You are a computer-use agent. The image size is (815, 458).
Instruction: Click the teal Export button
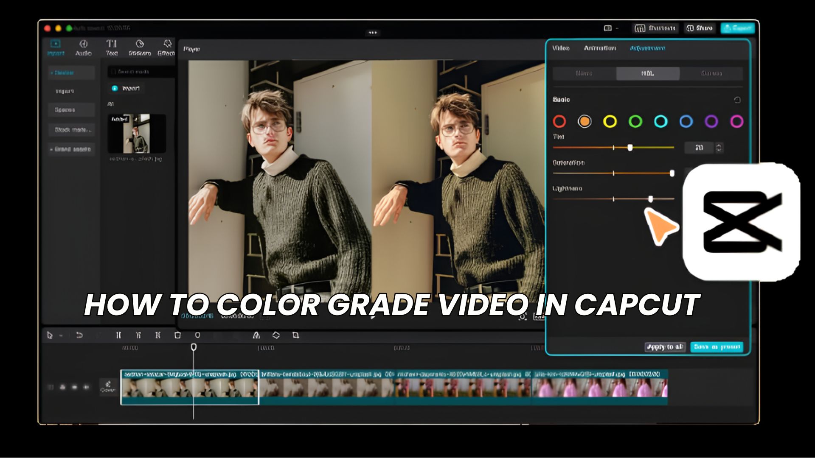pyautogui.click(x=737, y=28)
